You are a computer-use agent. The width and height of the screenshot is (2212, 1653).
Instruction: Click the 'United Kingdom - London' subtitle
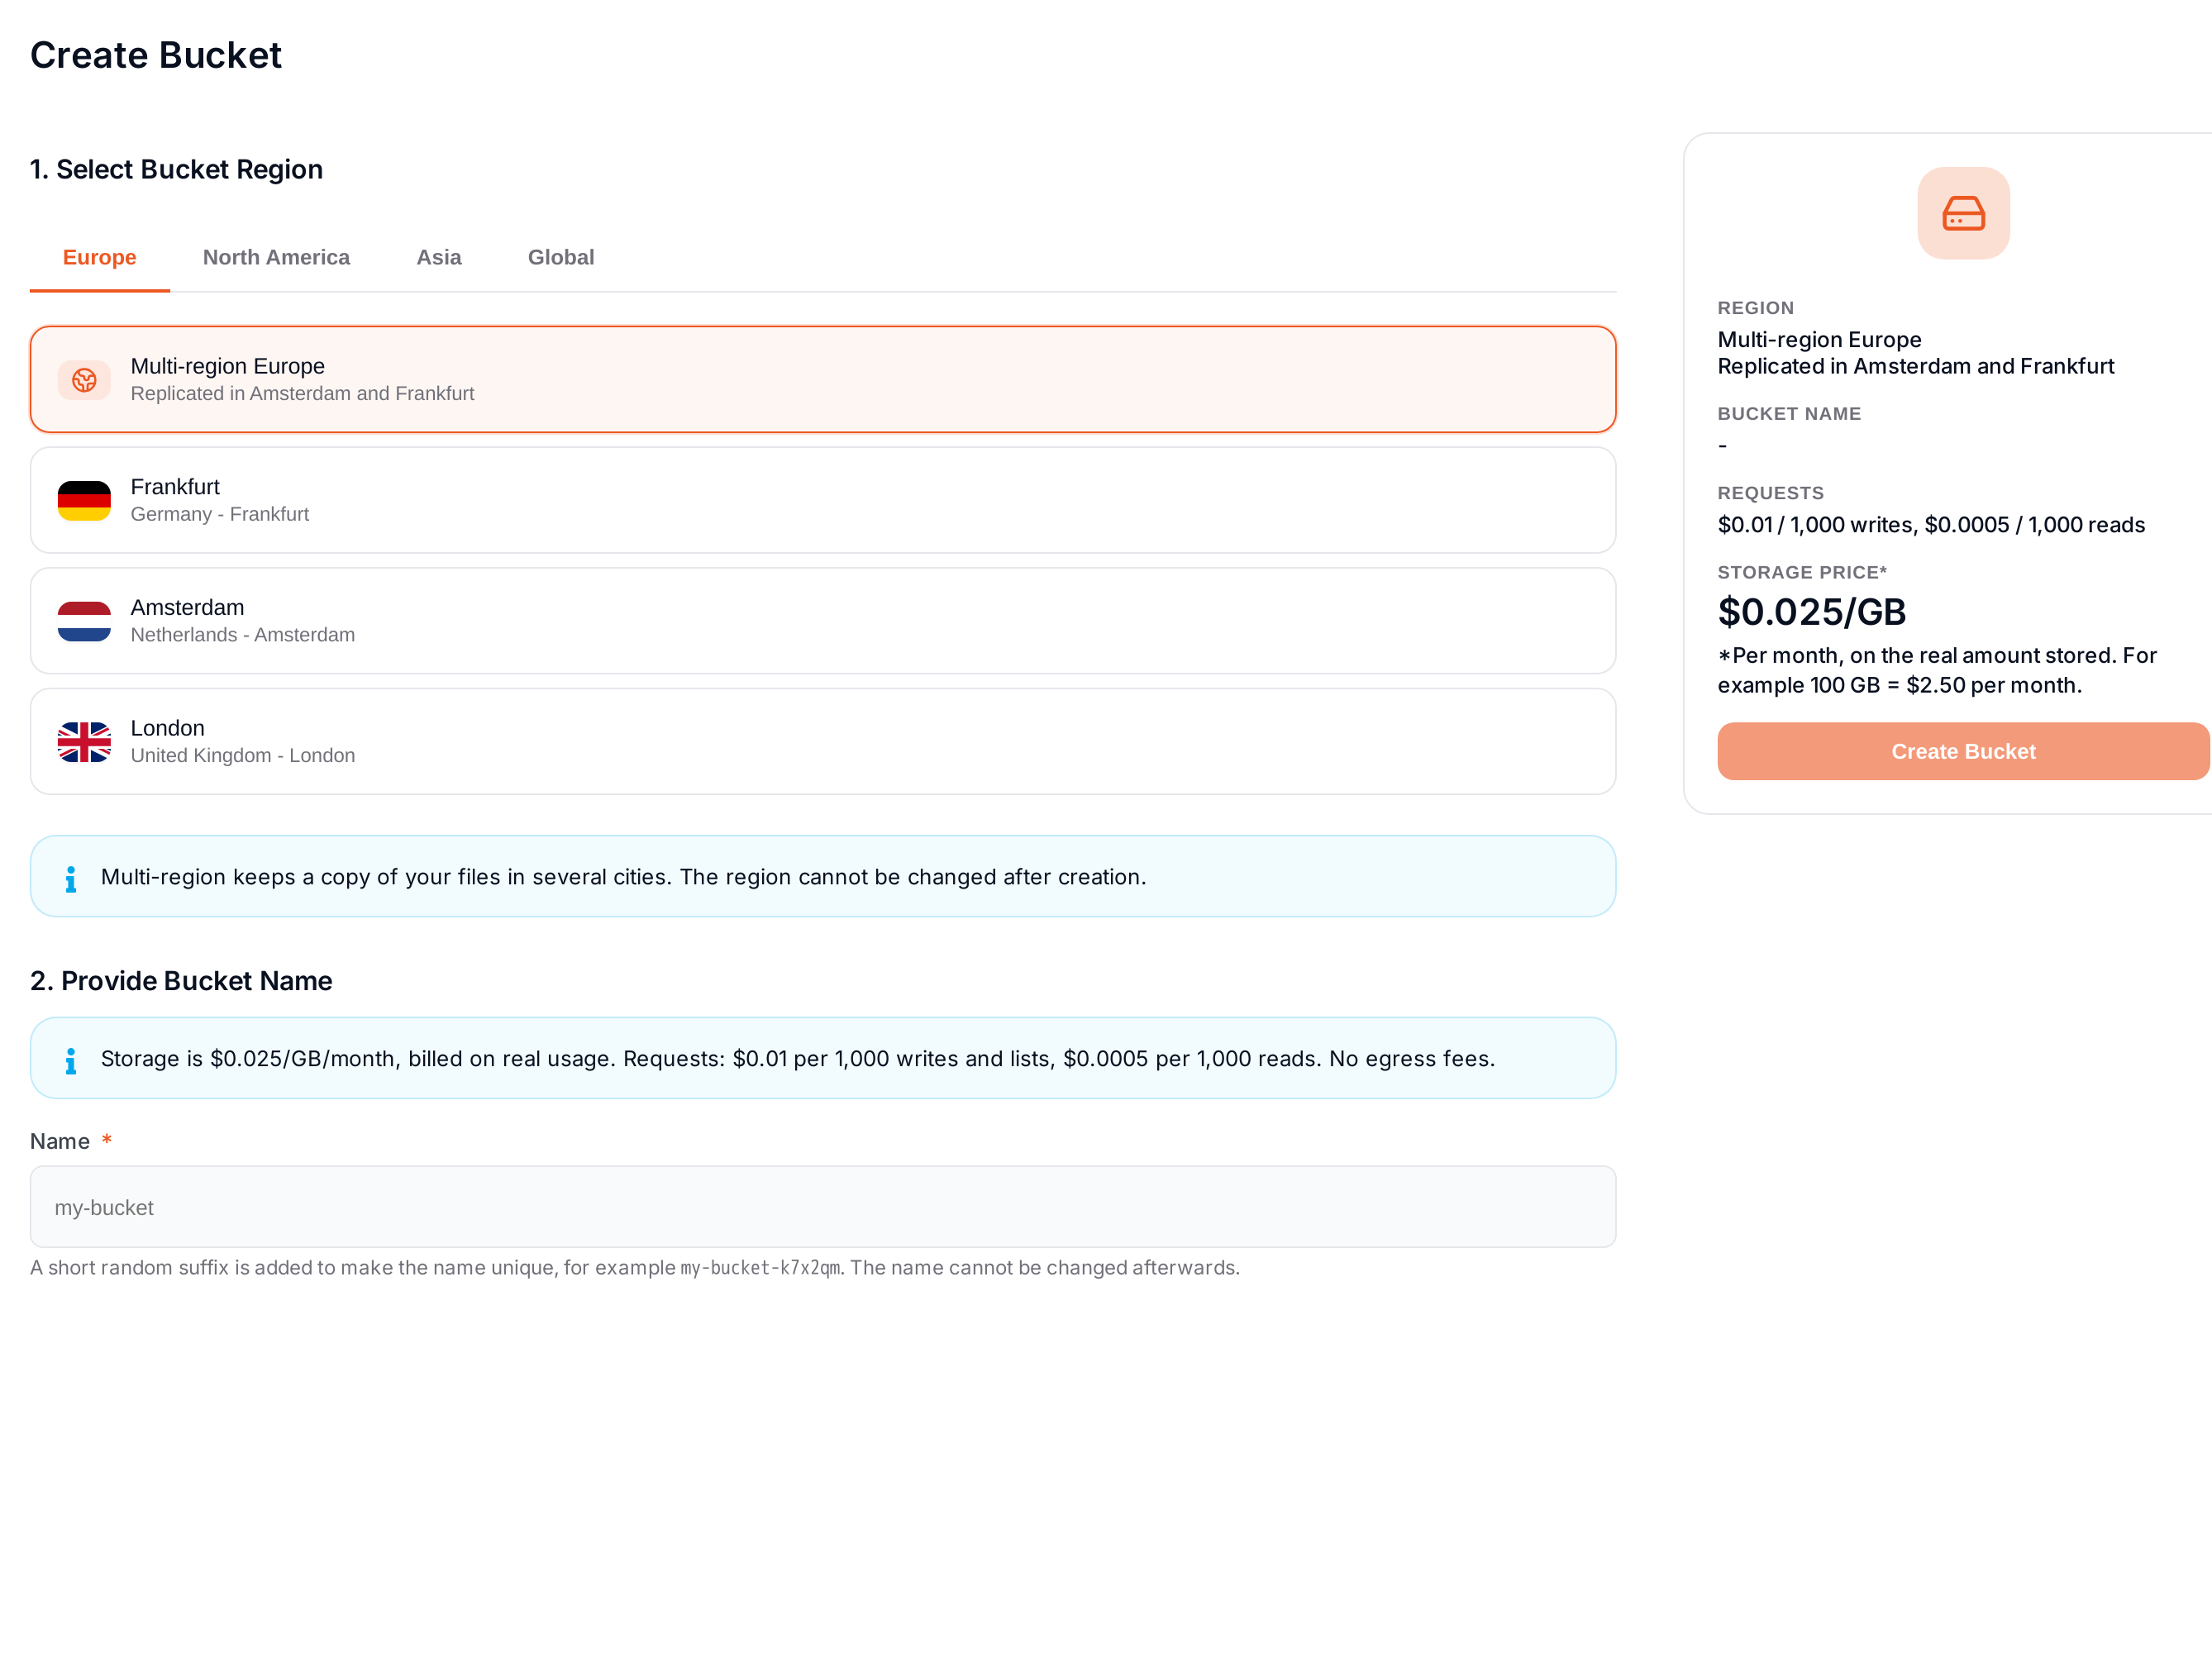coord(243,756)
